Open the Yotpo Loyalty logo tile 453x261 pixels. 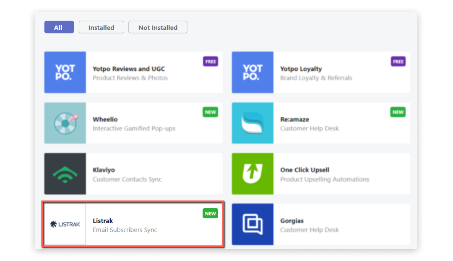[253, 72]
